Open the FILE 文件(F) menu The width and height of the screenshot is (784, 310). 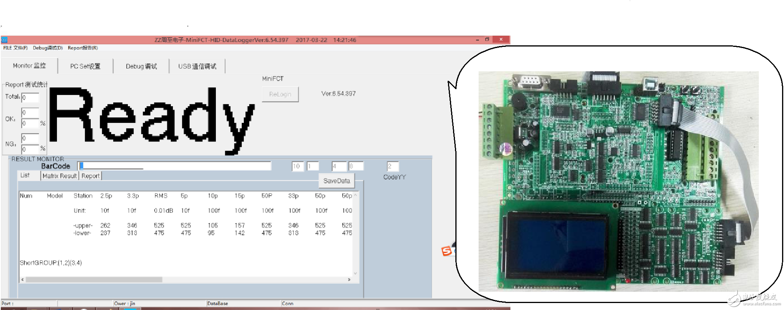(x=16, y=48)
